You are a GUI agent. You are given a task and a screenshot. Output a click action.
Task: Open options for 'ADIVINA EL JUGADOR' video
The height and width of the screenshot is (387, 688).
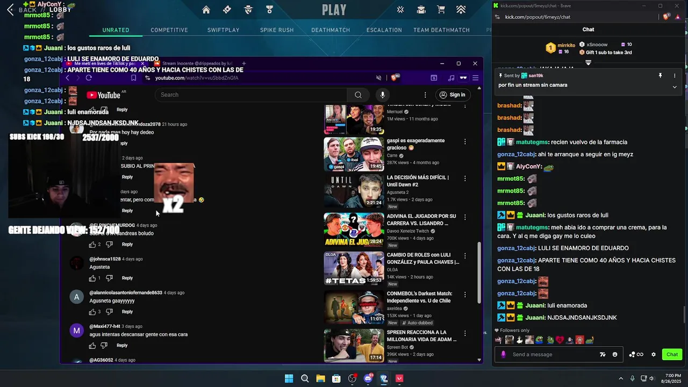465,217
